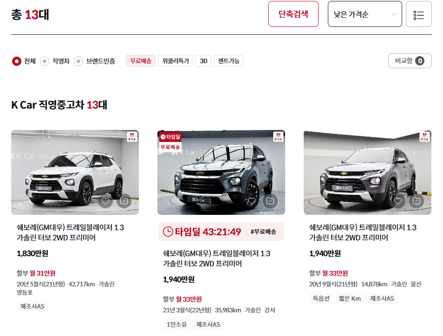Click 20년 9월식(21년형) 14,878km details line
Screen dimensions: 443x336
coord(365,284)
